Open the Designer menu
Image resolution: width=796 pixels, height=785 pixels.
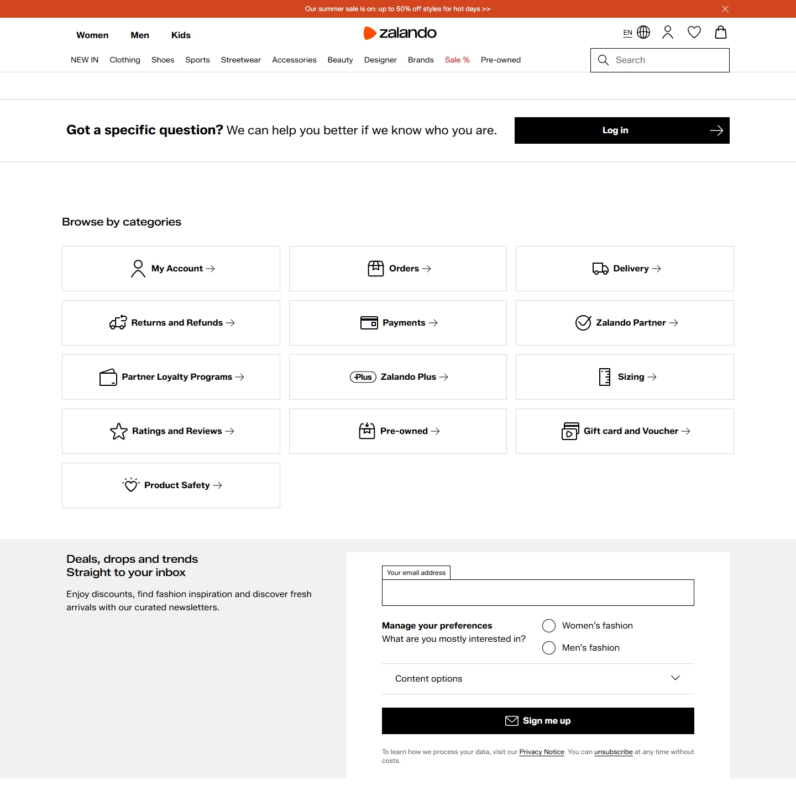[x=380, y=60]
